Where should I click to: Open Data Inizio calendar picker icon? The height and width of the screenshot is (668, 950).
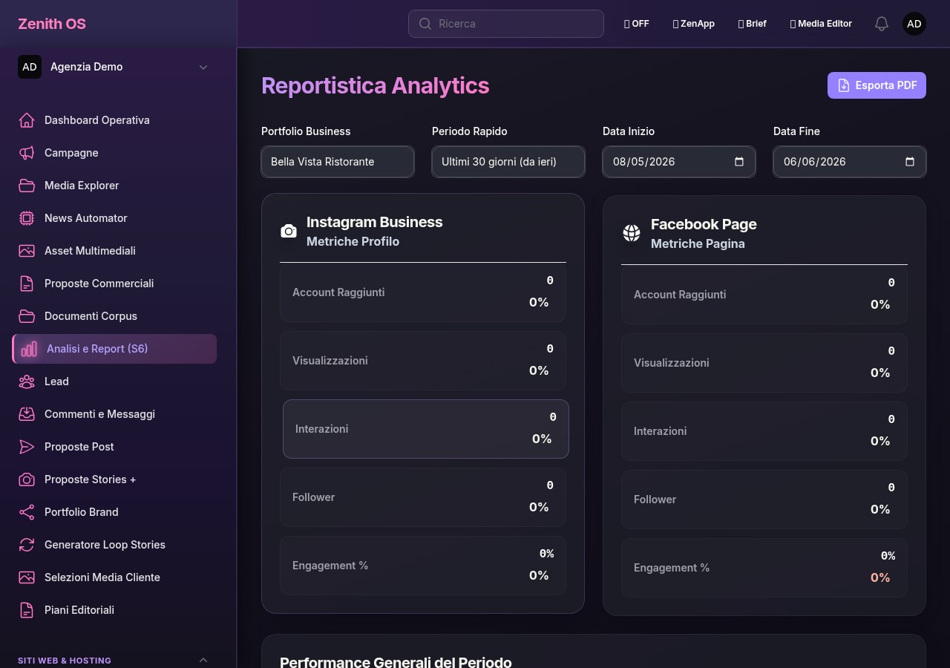click(739, 162)
